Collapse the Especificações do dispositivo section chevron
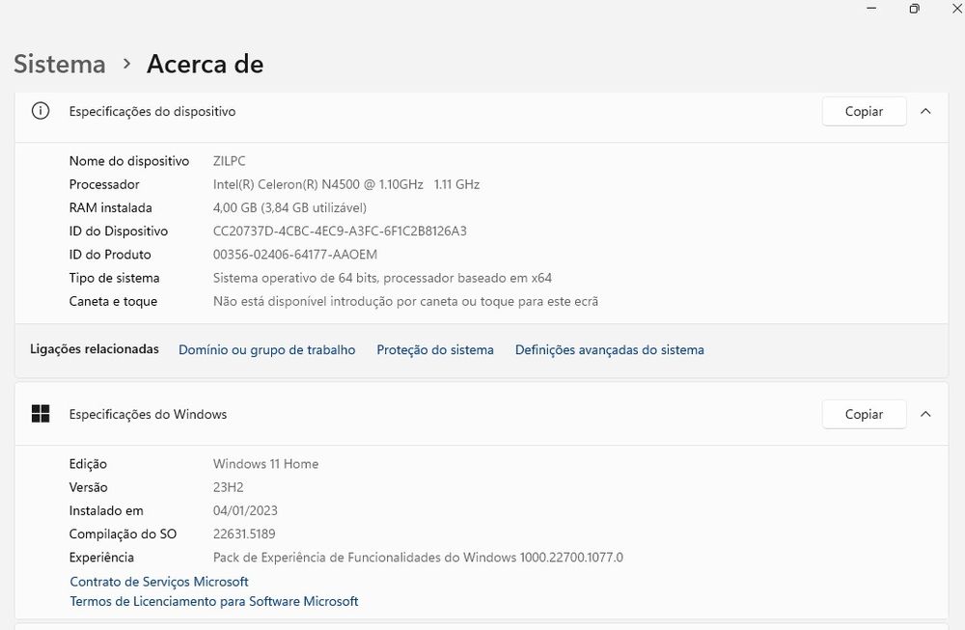The height and width of the screenshot is (630, 965). 925,111
